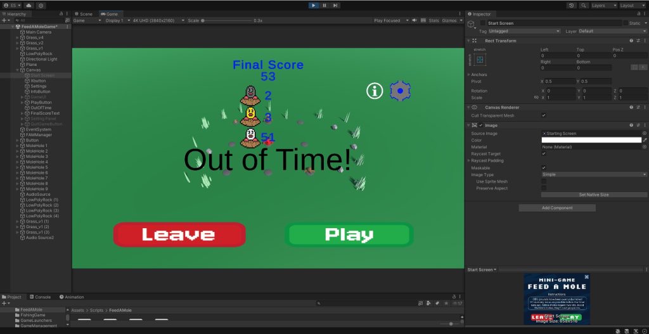
Task: Click the Leave button in the game
Action: 179,234
